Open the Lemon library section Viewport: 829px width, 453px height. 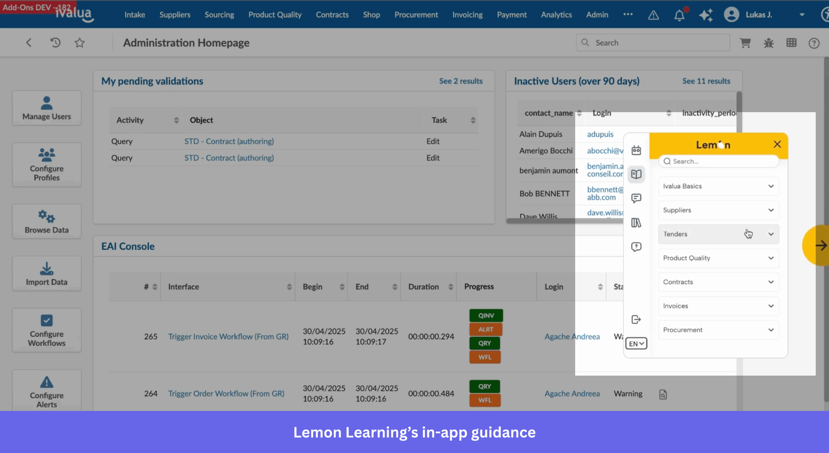pyautogui.click(x=636, y=223)
